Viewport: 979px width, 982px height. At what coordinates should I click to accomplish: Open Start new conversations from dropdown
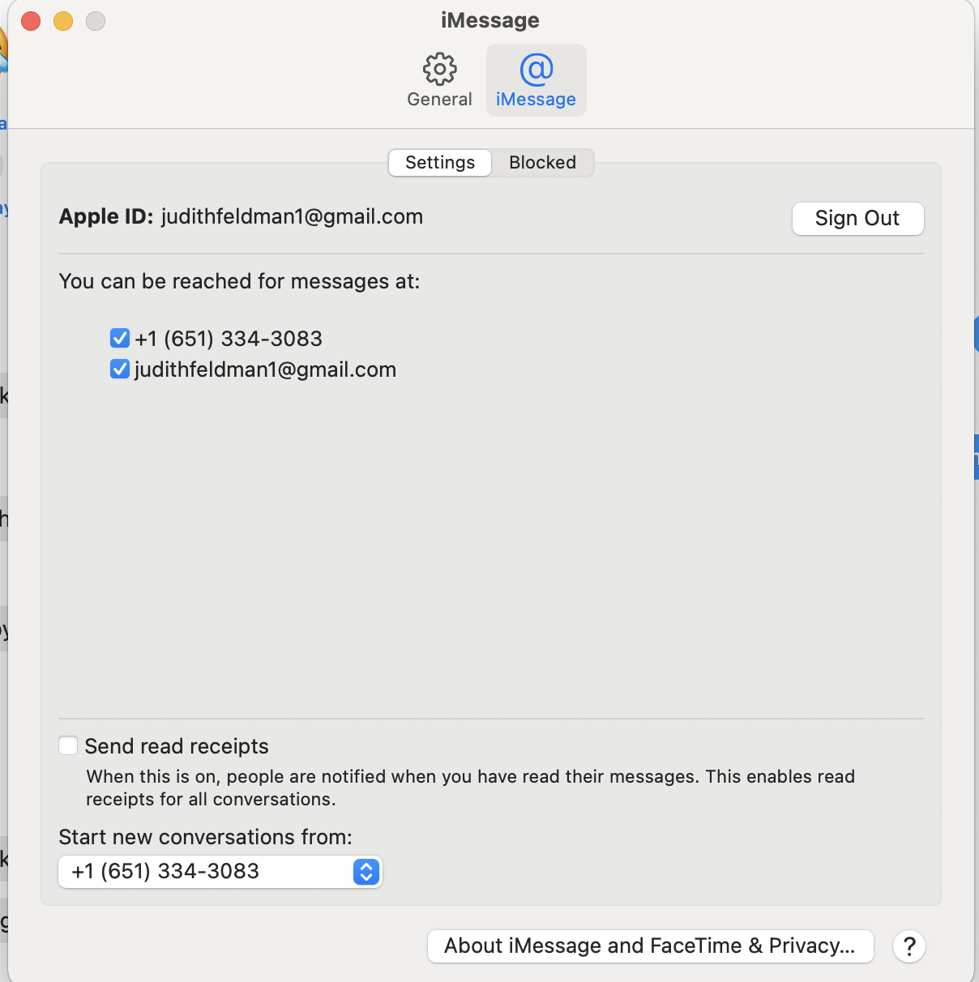(x=220, y=872)
